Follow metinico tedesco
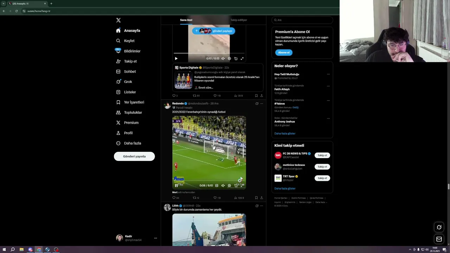Screen dimensions: 450x253 (322, 167)
